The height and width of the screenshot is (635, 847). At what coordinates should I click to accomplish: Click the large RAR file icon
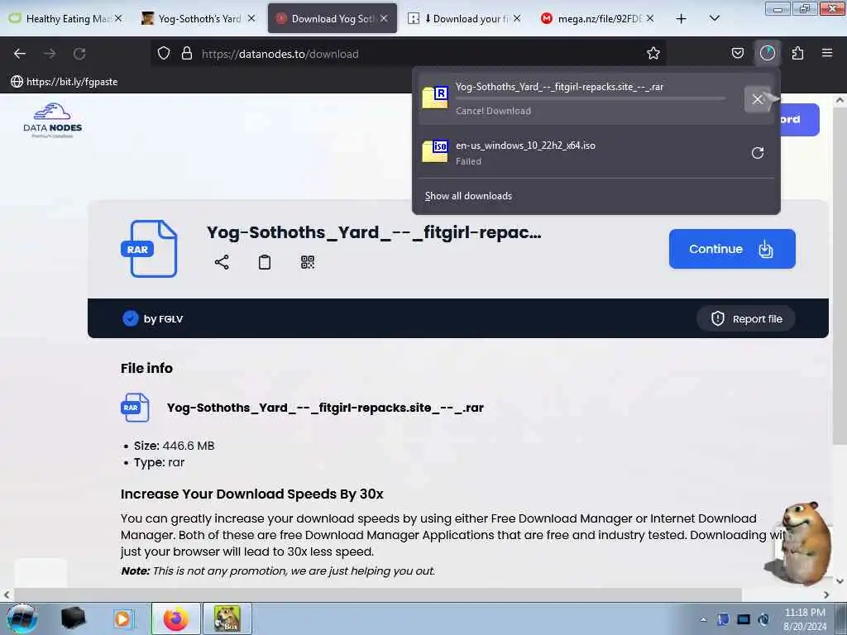pos(150,248)
